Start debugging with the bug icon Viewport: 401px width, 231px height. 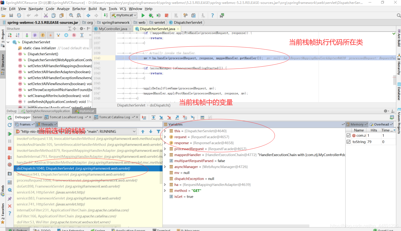(151, 15)
